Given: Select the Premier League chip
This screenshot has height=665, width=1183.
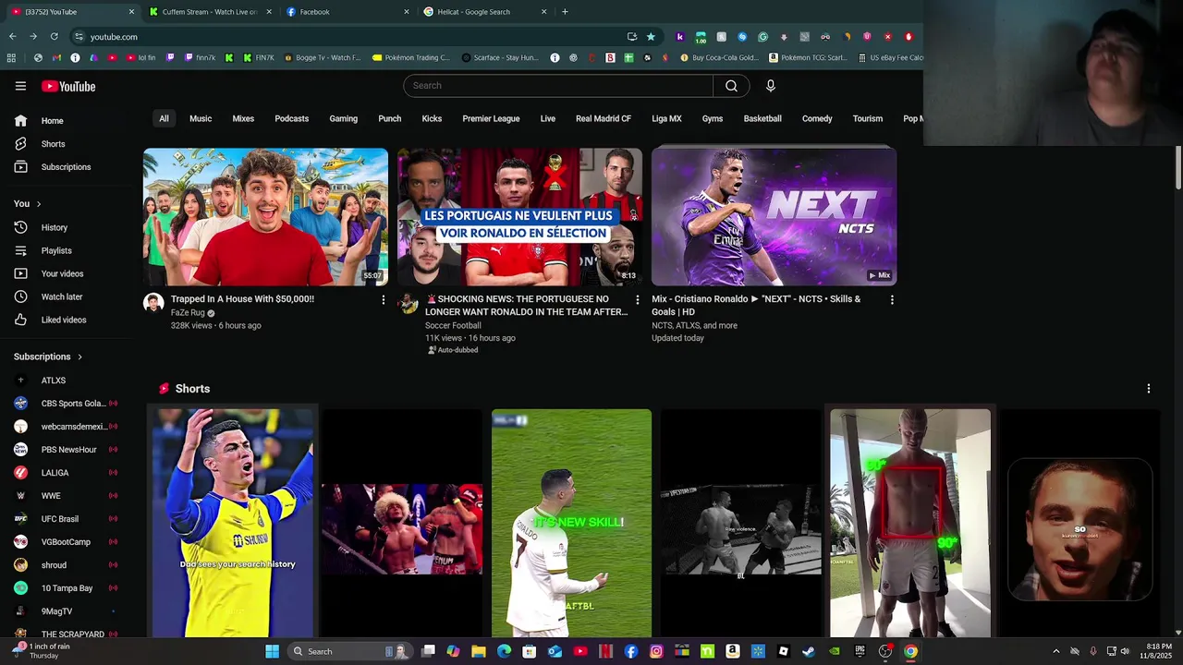Looking at the screenshot, I should point(491,118).
